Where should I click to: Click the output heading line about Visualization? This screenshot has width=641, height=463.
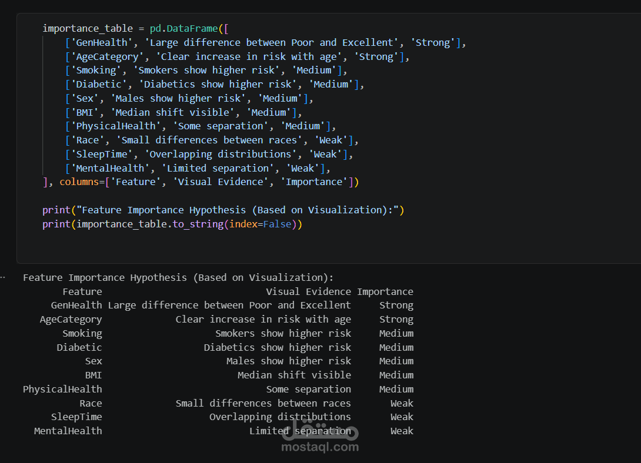(x=178, y=278)
